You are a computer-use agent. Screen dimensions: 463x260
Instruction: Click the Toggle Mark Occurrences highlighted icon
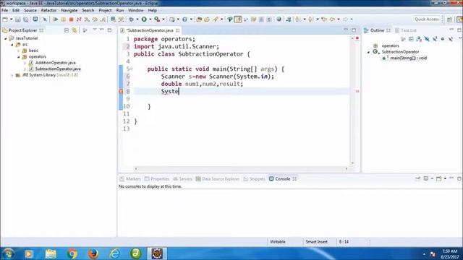[x=238, y=19]
